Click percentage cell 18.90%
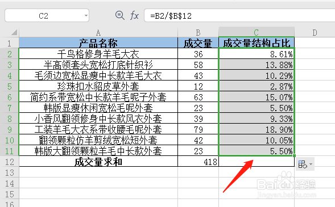This screenshot has width=335, height=207. coord(257,129)
